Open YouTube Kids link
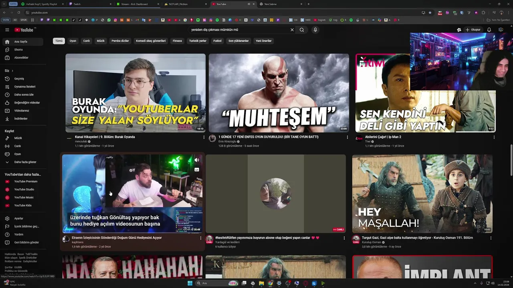 click(x=23, y=205)
